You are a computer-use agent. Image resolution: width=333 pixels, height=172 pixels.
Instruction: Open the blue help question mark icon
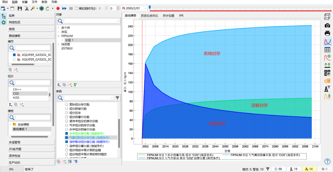(x=327, y=161)
